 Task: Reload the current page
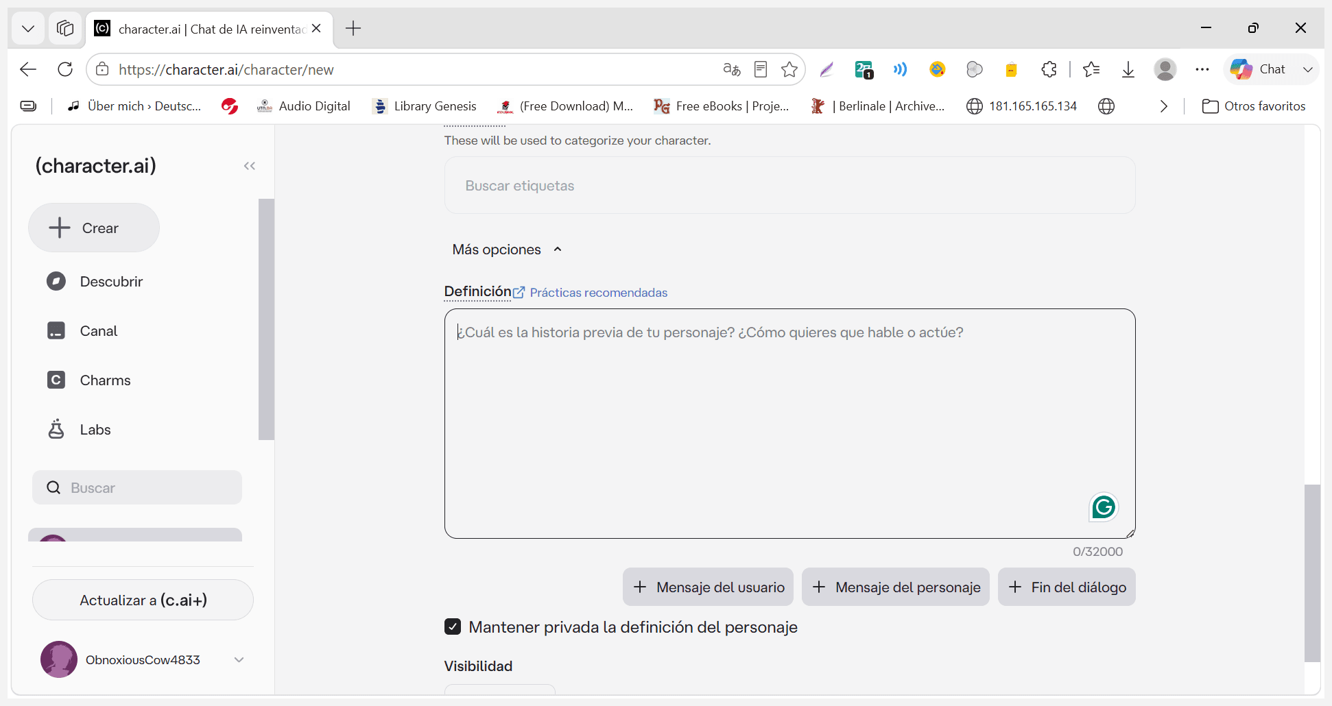[65, 69]
